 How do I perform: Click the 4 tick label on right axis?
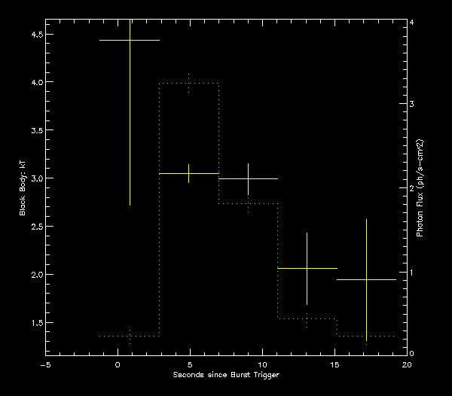click(422, 23)
